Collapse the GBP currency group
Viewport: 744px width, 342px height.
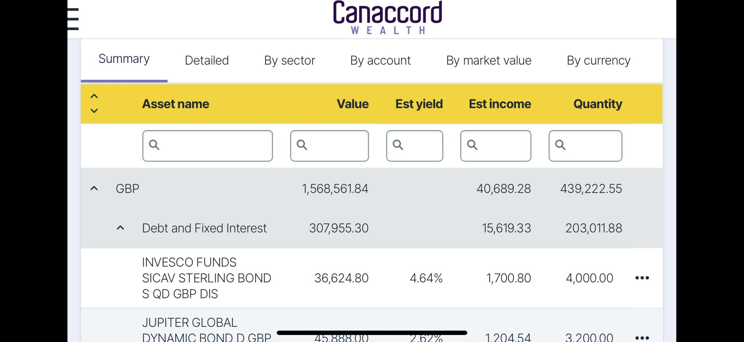tap(94, 189)
